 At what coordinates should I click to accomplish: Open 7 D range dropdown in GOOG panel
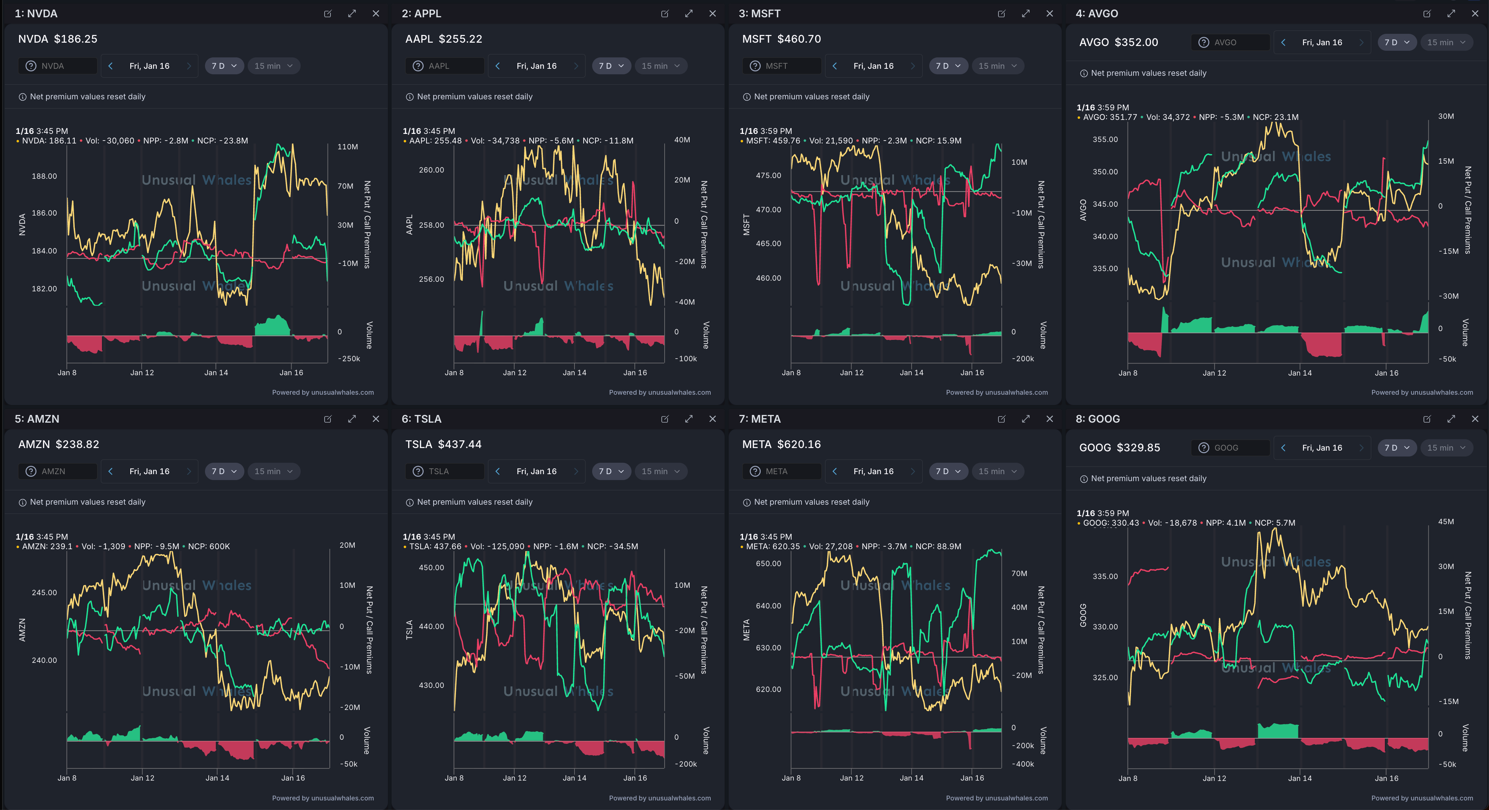pos(1397,448)
